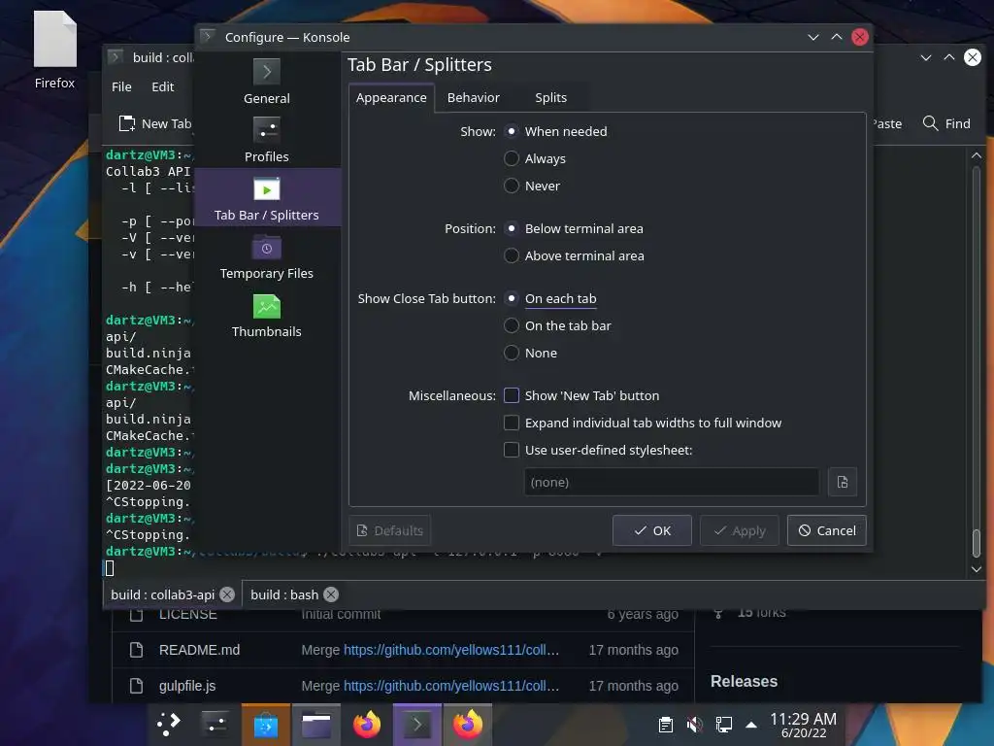The width and height of the screenshot is (994, 746).
Task: Select Show: When needed
Action: click(512, 131)
